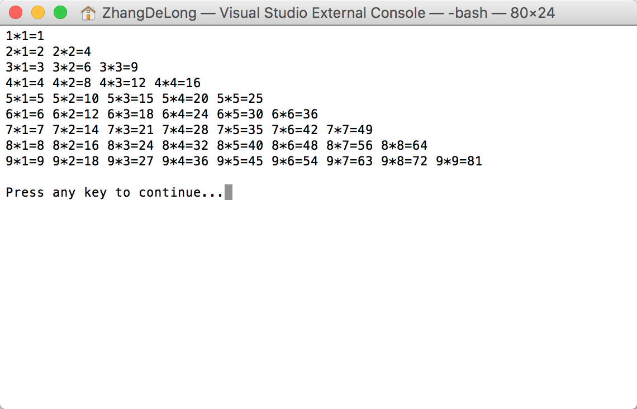
Task: Click the entry 8*4=32
Action: point(185,145)
